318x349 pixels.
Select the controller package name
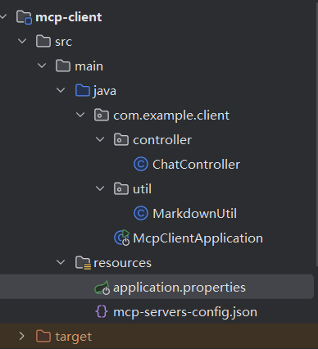pos(162,140)
